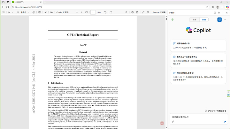The width and height of the screenshot is (230, 129).
Task: Go back with the browser back arrow
Action: point(3,7)
